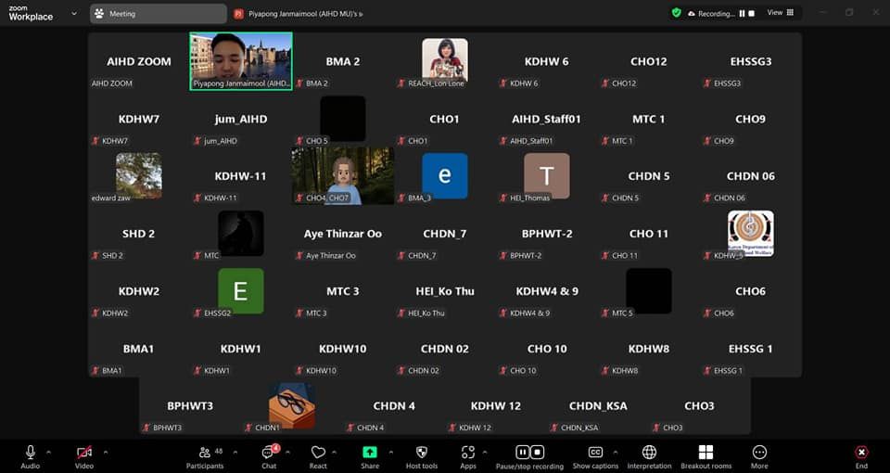The height and width of the screenshot is (473, 890).
Task: Switch to the Meeting tab
Action: (x=159, y=14)
